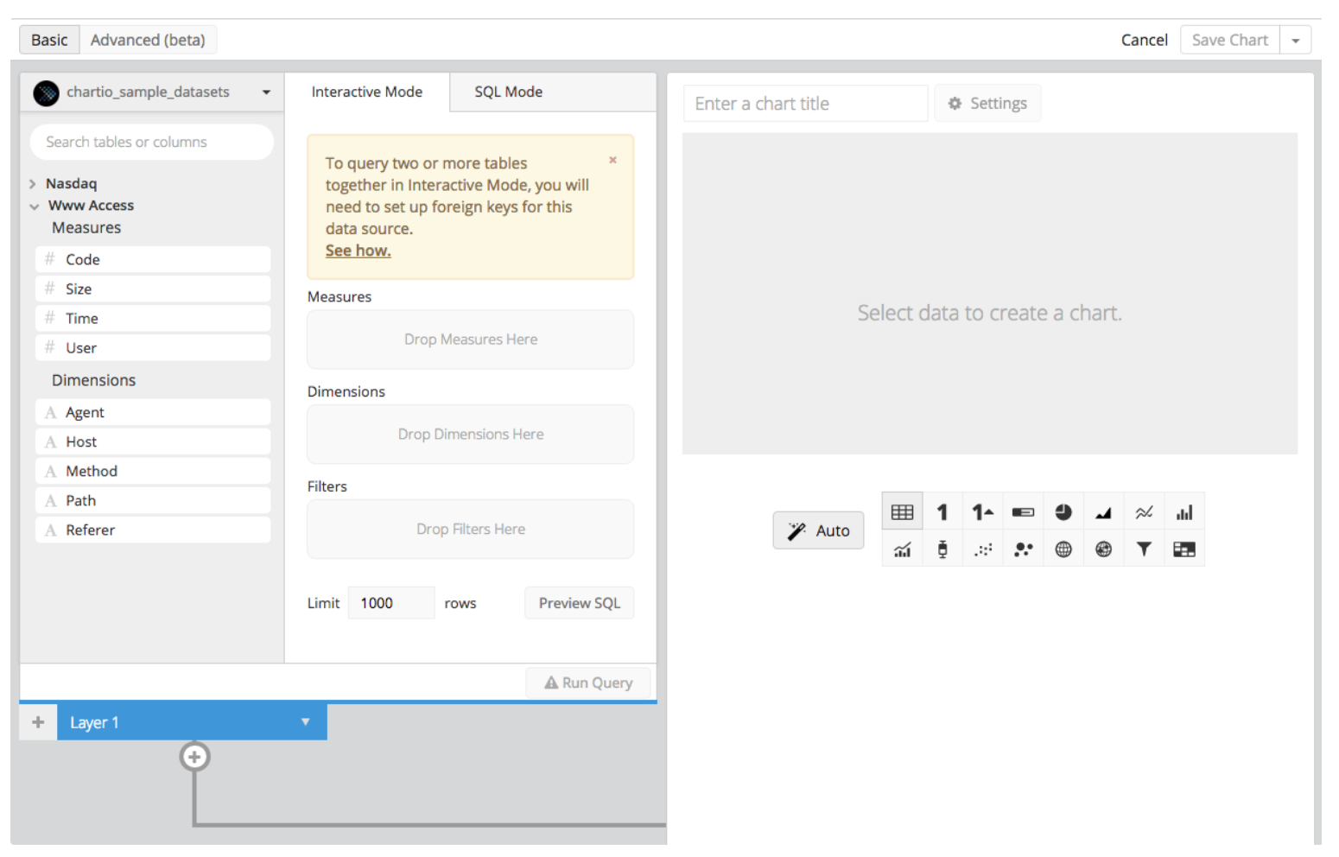
Task: Select the area chart type icon
Action: tap(1103, 512)
